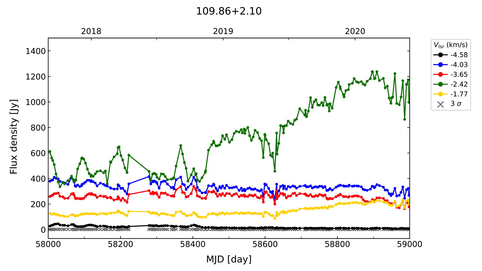The width and height of the screenshot is (482, 271).
Task: Select the blue -4.03 legend marker
Action: point(440,65)
